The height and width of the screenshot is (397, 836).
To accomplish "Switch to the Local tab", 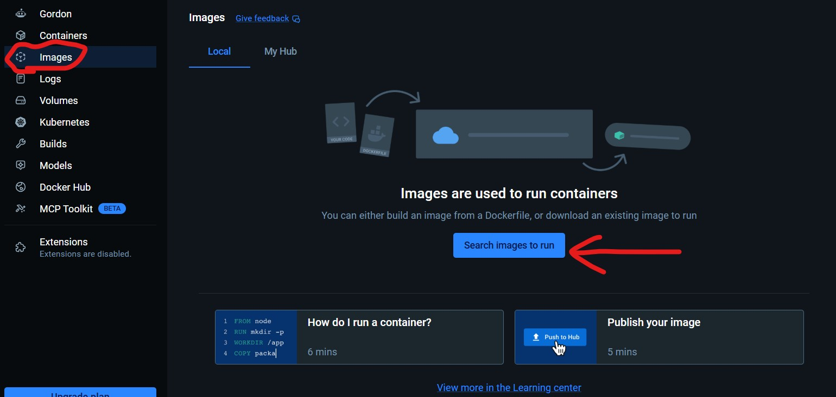I will click(219, 51).
